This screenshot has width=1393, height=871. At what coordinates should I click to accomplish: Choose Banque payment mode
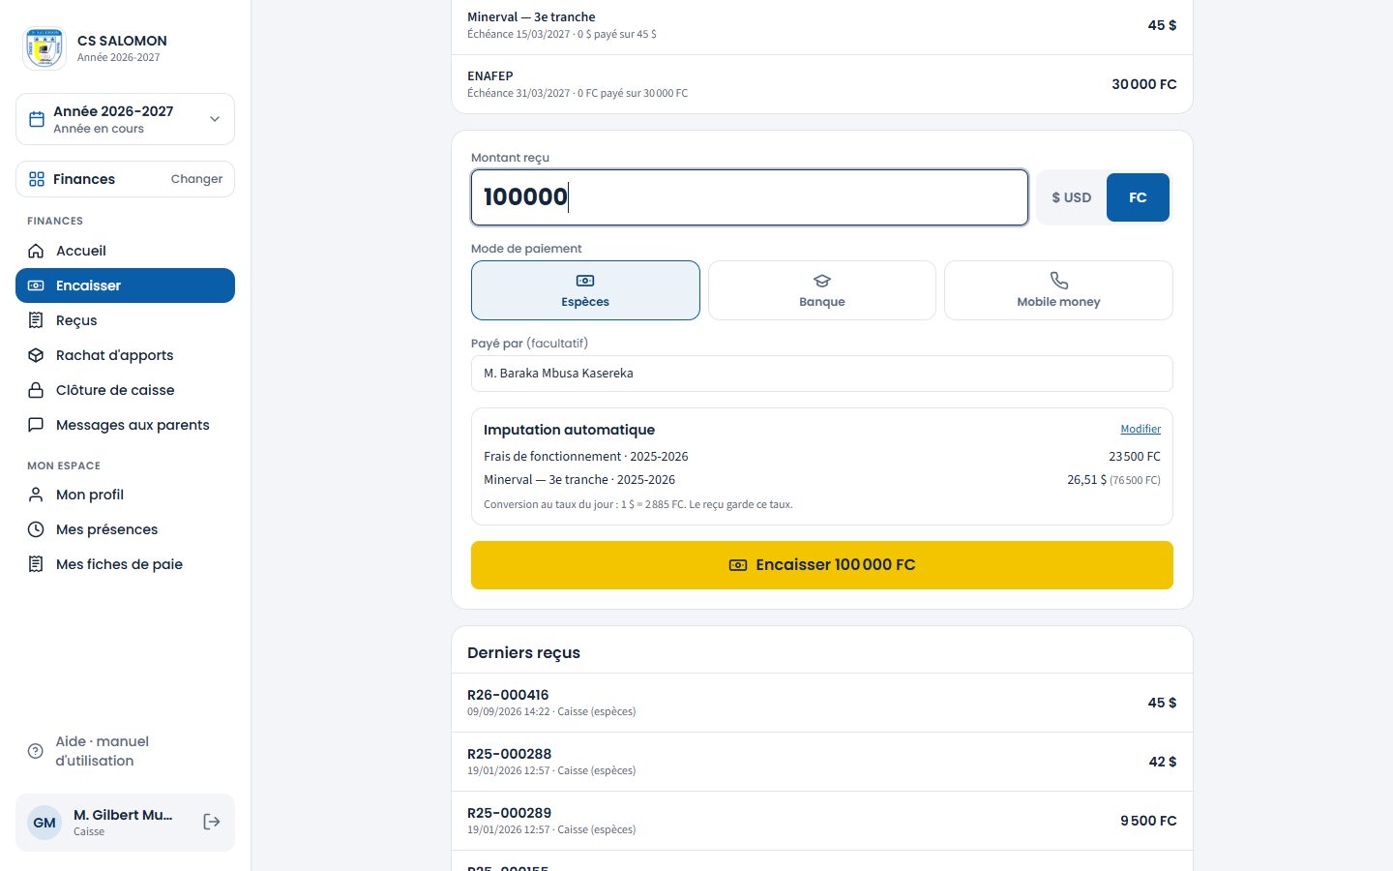822,290
